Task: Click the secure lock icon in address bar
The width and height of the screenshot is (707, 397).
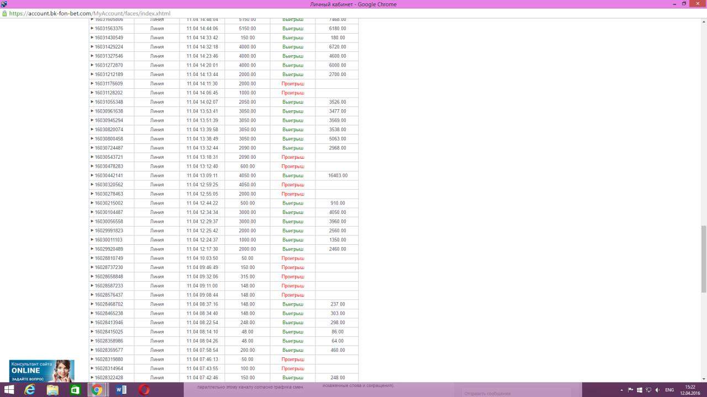Action: [x=5, y=13]
